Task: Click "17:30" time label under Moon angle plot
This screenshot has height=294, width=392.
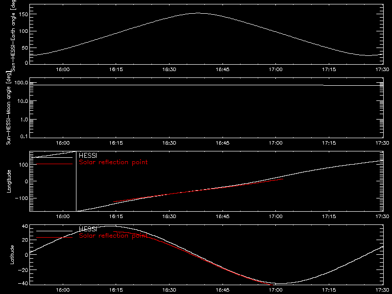Action: click(382, 143)
